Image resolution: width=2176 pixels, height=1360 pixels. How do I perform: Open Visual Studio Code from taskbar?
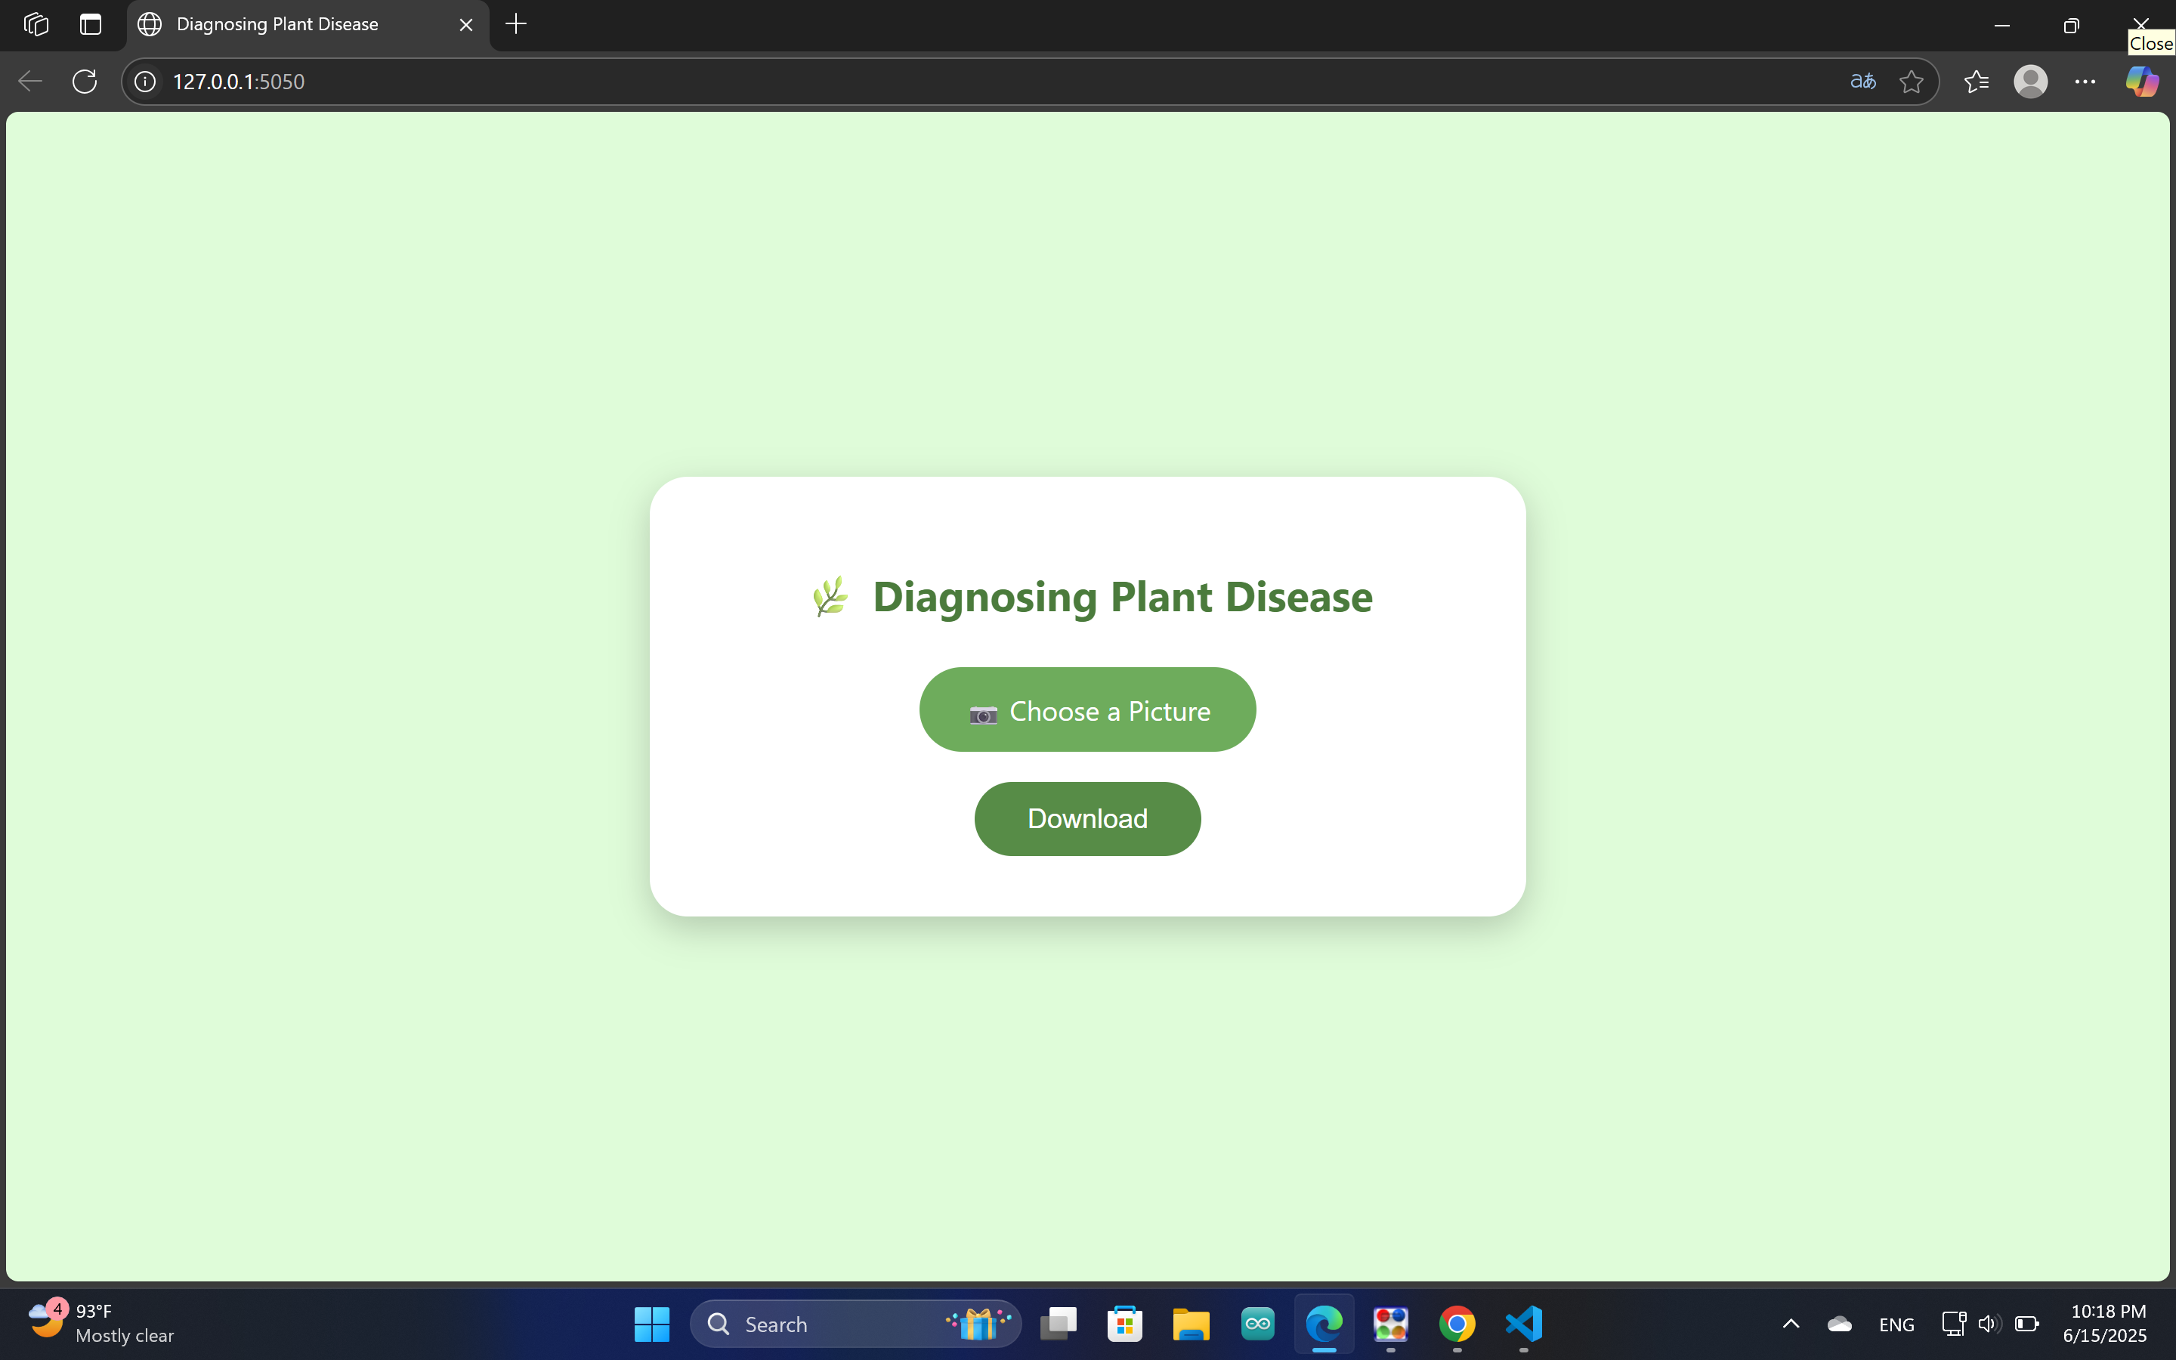pyautogui.click(x=1523, y=1323)
